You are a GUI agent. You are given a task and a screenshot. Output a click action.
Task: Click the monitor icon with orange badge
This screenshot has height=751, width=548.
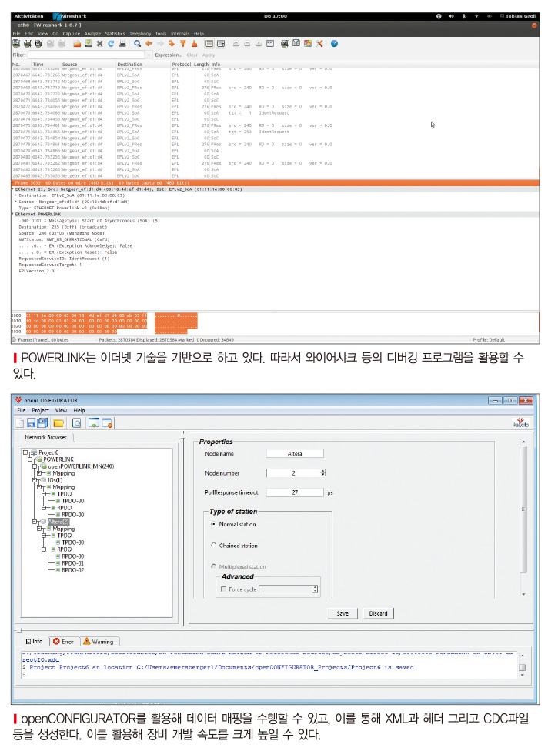tap(107, 423)
